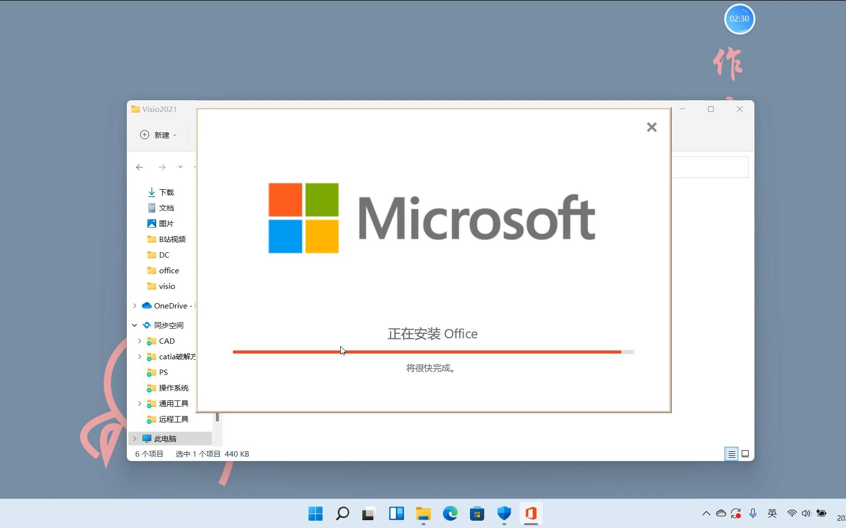Click the File Explorer search box

[x=710, y=167]
